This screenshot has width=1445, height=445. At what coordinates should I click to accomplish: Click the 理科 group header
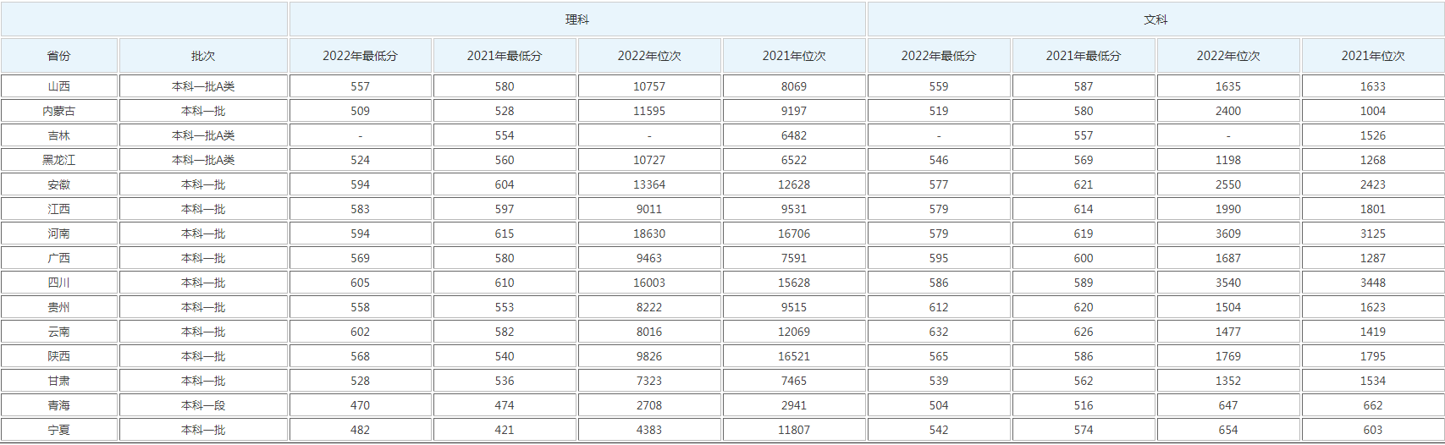tap(576, 19)
